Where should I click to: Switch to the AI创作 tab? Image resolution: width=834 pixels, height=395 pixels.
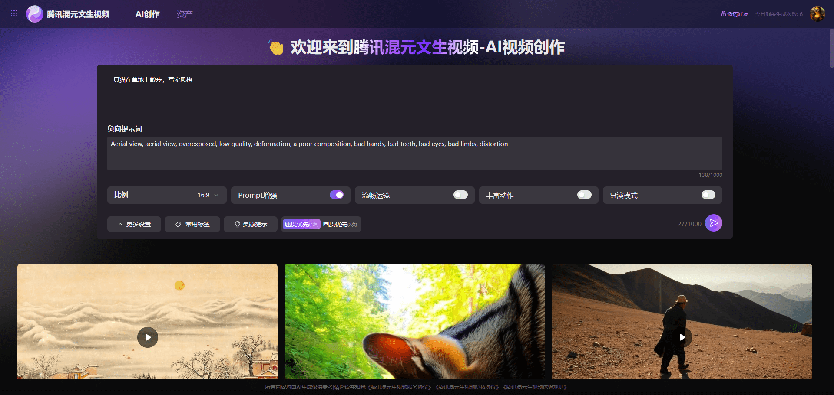point(148,14)
